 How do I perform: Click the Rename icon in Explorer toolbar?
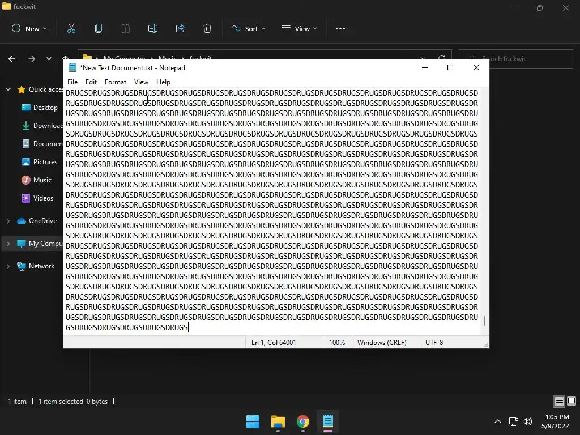pos(153,28)
